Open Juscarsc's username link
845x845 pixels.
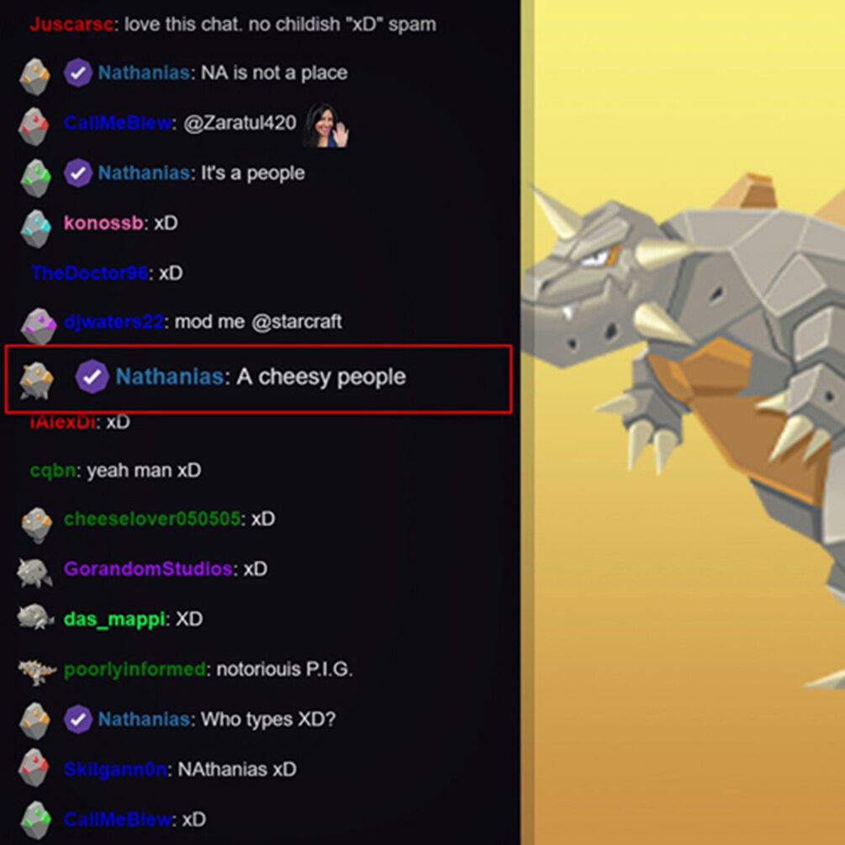tap(71, 24)
